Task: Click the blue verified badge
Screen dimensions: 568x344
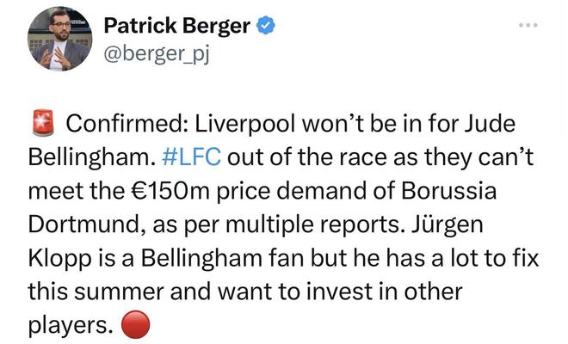Action: pyautogui.click(x=267, y=26)
